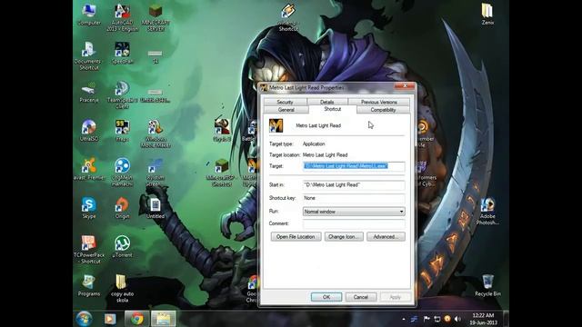Open the Computer desktop icon
Screen dimensions: 582x327
point(89,15)
